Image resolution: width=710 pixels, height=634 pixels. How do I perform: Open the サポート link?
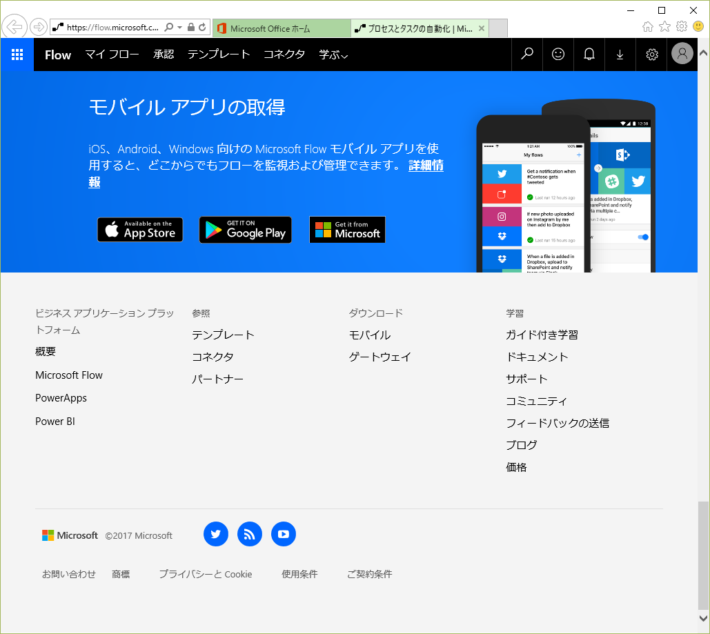[x=526, y=379]
